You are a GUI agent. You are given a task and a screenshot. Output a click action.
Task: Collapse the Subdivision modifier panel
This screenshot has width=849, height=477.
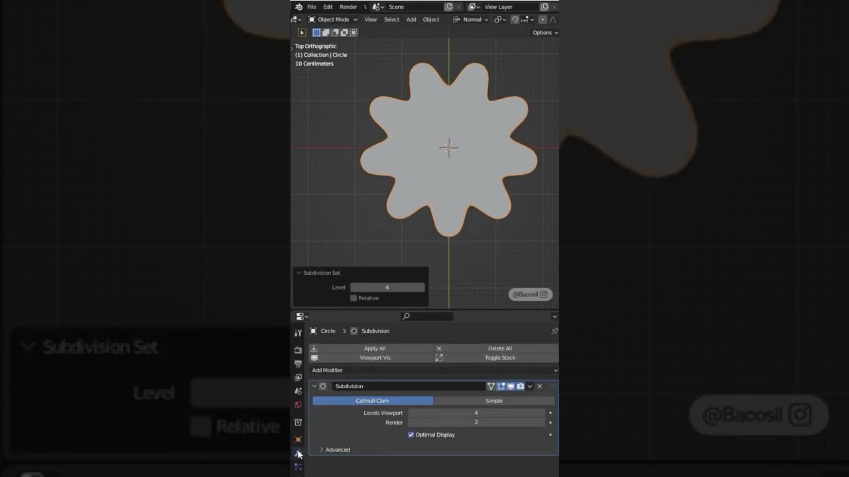click(x=314, y=386)
